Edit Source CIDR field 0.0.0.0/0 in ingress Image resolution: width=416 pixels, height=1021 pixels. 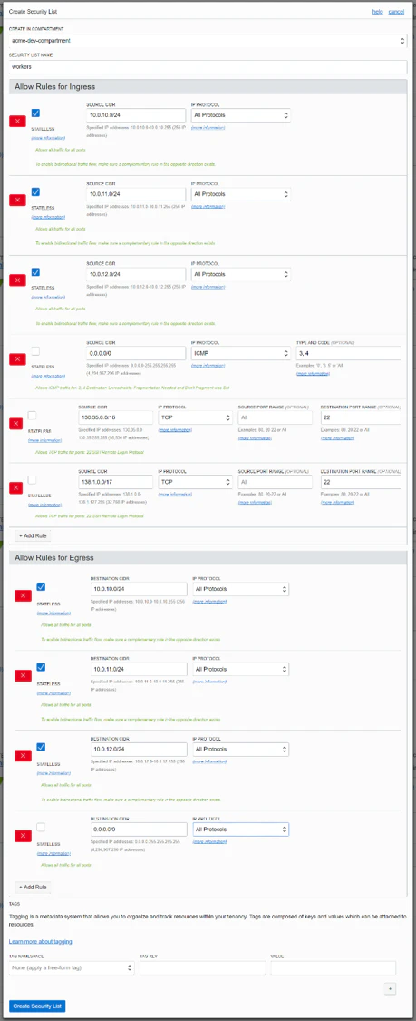coord(136,354)
